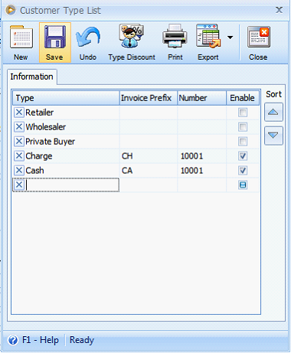Click empty Invoice Prefix cell in Retailer row

[149, 113]
